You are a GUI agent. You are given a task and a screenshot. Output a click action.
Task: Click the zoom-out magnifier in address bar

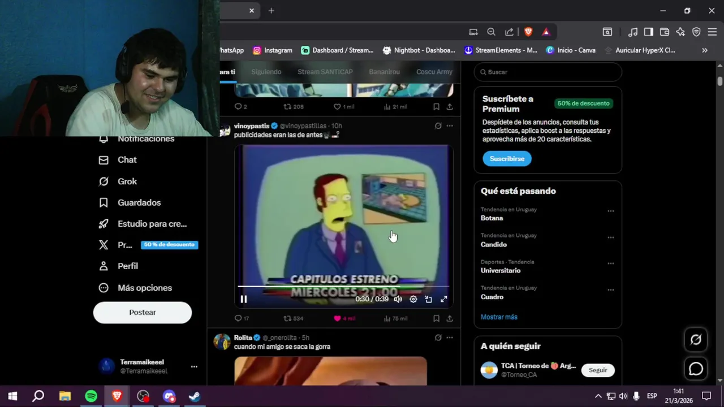[492, 32]
